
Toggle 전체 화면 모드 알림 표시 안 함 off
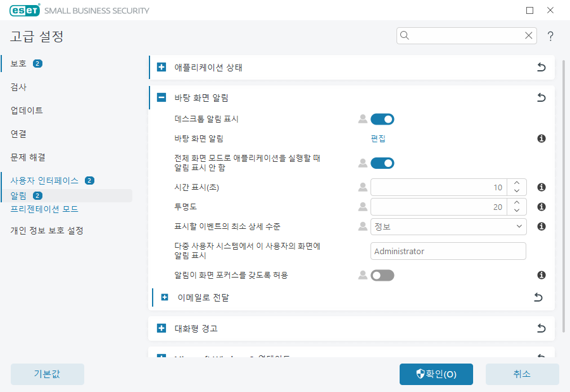click(382, 162)
